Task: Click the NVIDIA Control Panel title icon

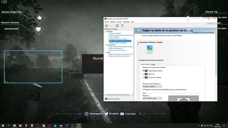Action: click(105, 19)
